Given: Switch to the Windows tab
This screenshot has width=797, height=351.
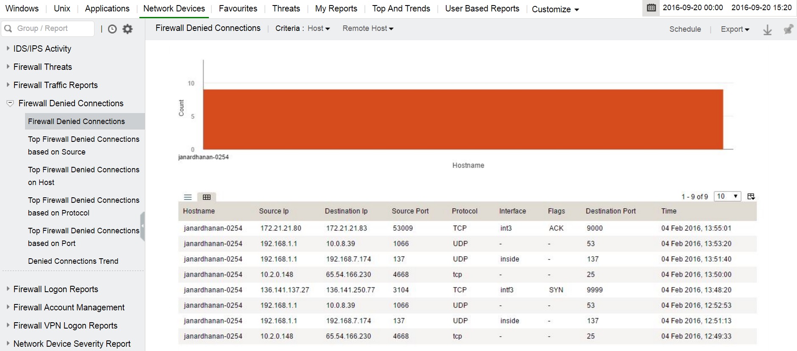Looking at the screenshot, I should [x=22, y=8].
